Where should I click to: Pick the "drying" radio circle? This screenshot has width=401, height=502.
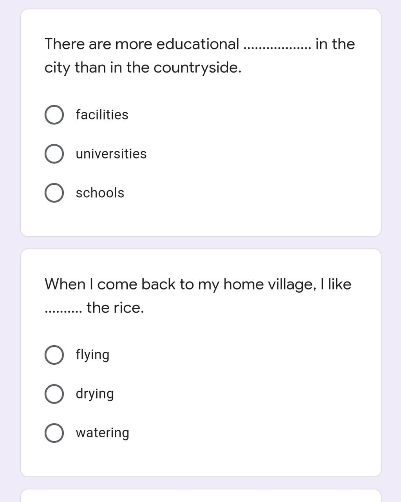pyautogui.click(x=54, y=394)
